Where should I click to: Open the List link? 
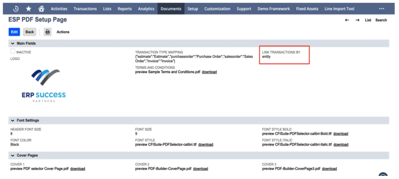[368, 20]
